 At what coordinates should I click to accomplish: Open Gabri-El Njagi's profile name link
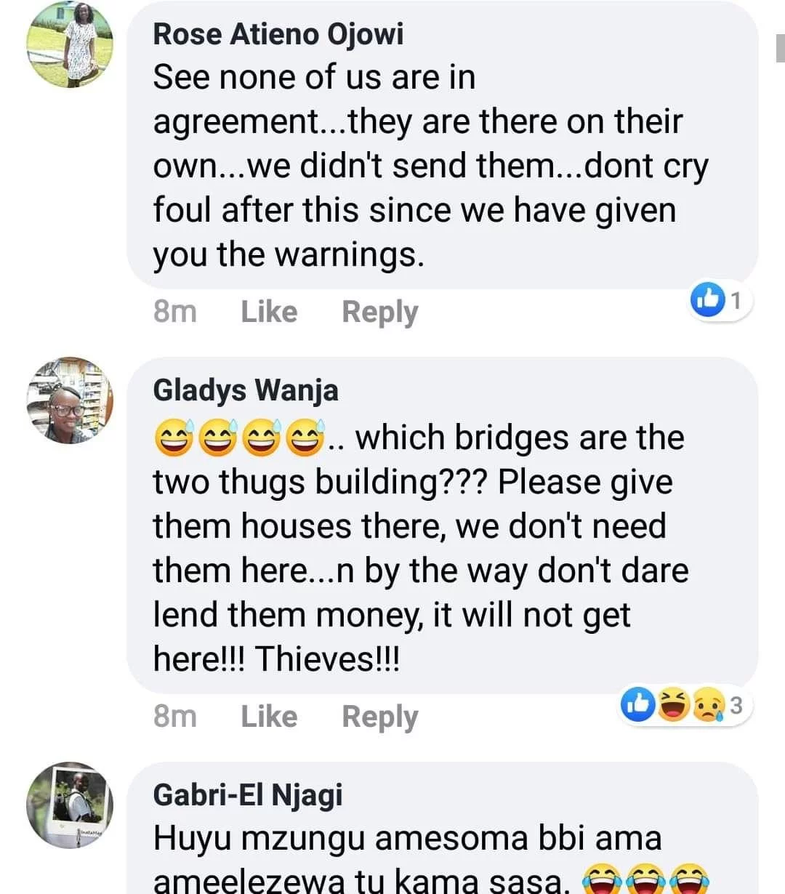point(247,795)
